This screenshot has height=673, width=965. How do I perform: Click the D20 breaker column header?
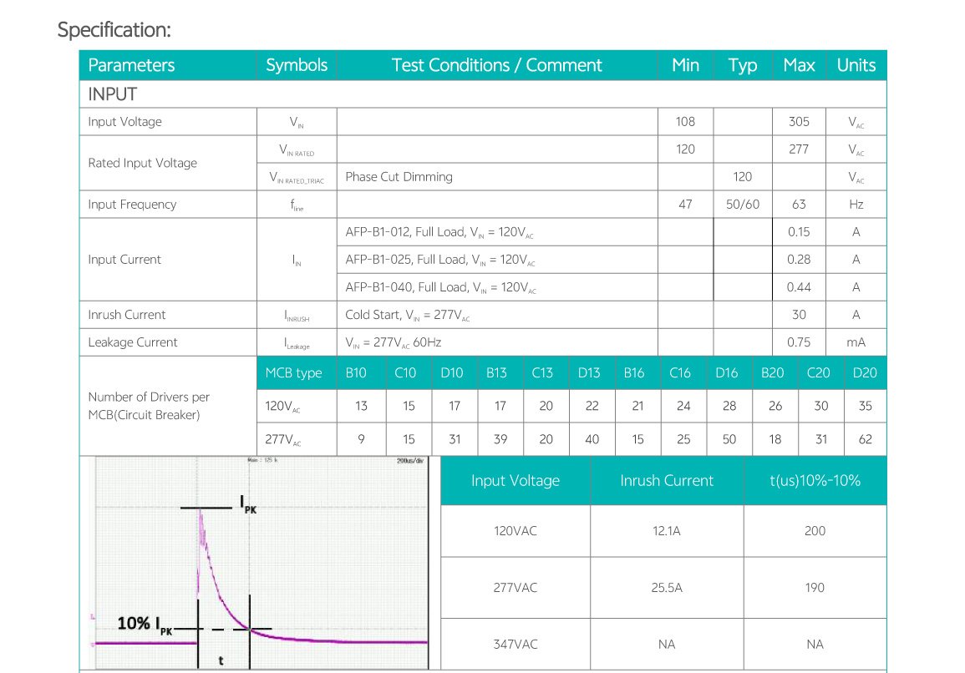(865, 373)
